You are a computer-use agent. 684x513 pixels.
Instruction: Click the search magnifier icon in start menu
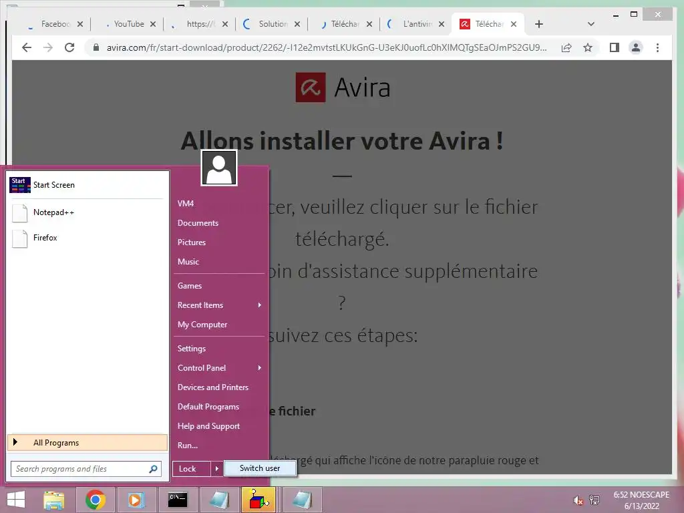tap(153, 469)
